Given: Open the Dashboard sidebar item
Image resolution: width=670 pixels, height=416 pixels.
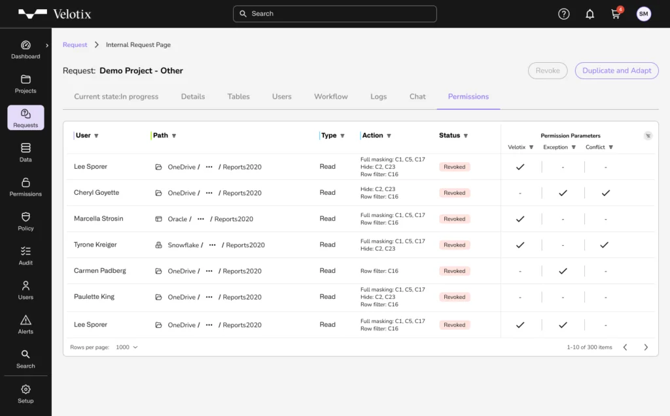Looking at the screenshot, I should pyautogui.click(x=26, y=50).
